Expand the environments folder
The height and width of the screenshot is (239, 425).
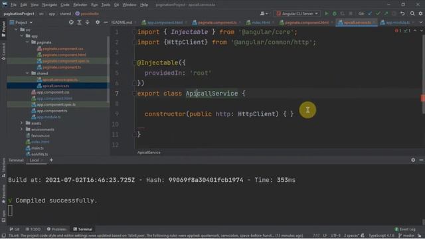(x=22, y=129)
